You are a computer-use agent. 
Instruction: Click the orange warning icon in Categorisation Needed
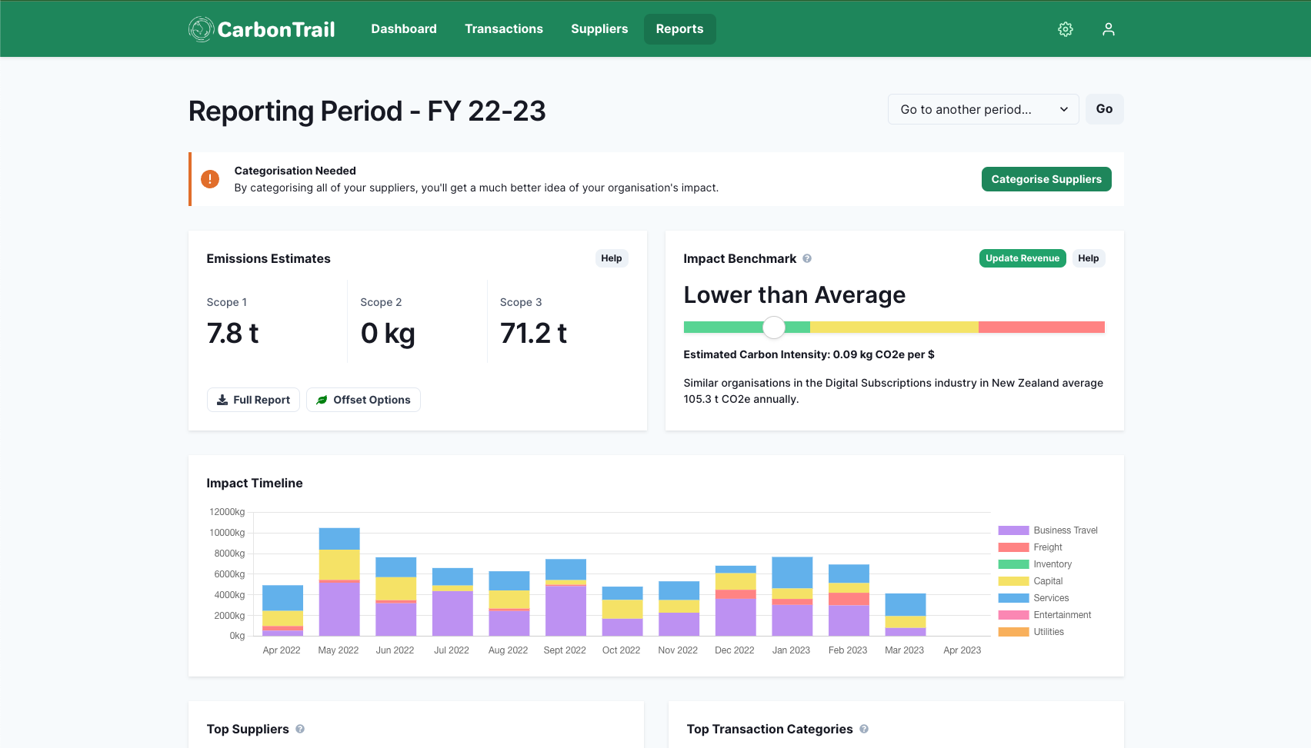point(210,179)
